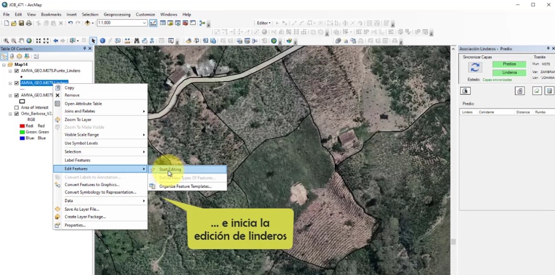
Task: Collapse the Orto_Barbosa_V2 layer legend
Action: pyautogui.click(x=10, y=114)
